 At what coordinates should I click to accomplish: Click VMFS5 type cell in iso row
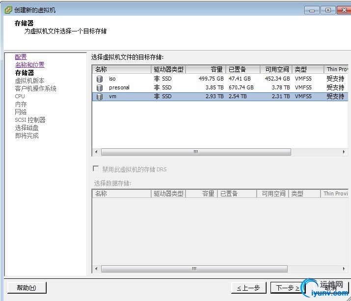click(x=303, y=79)
